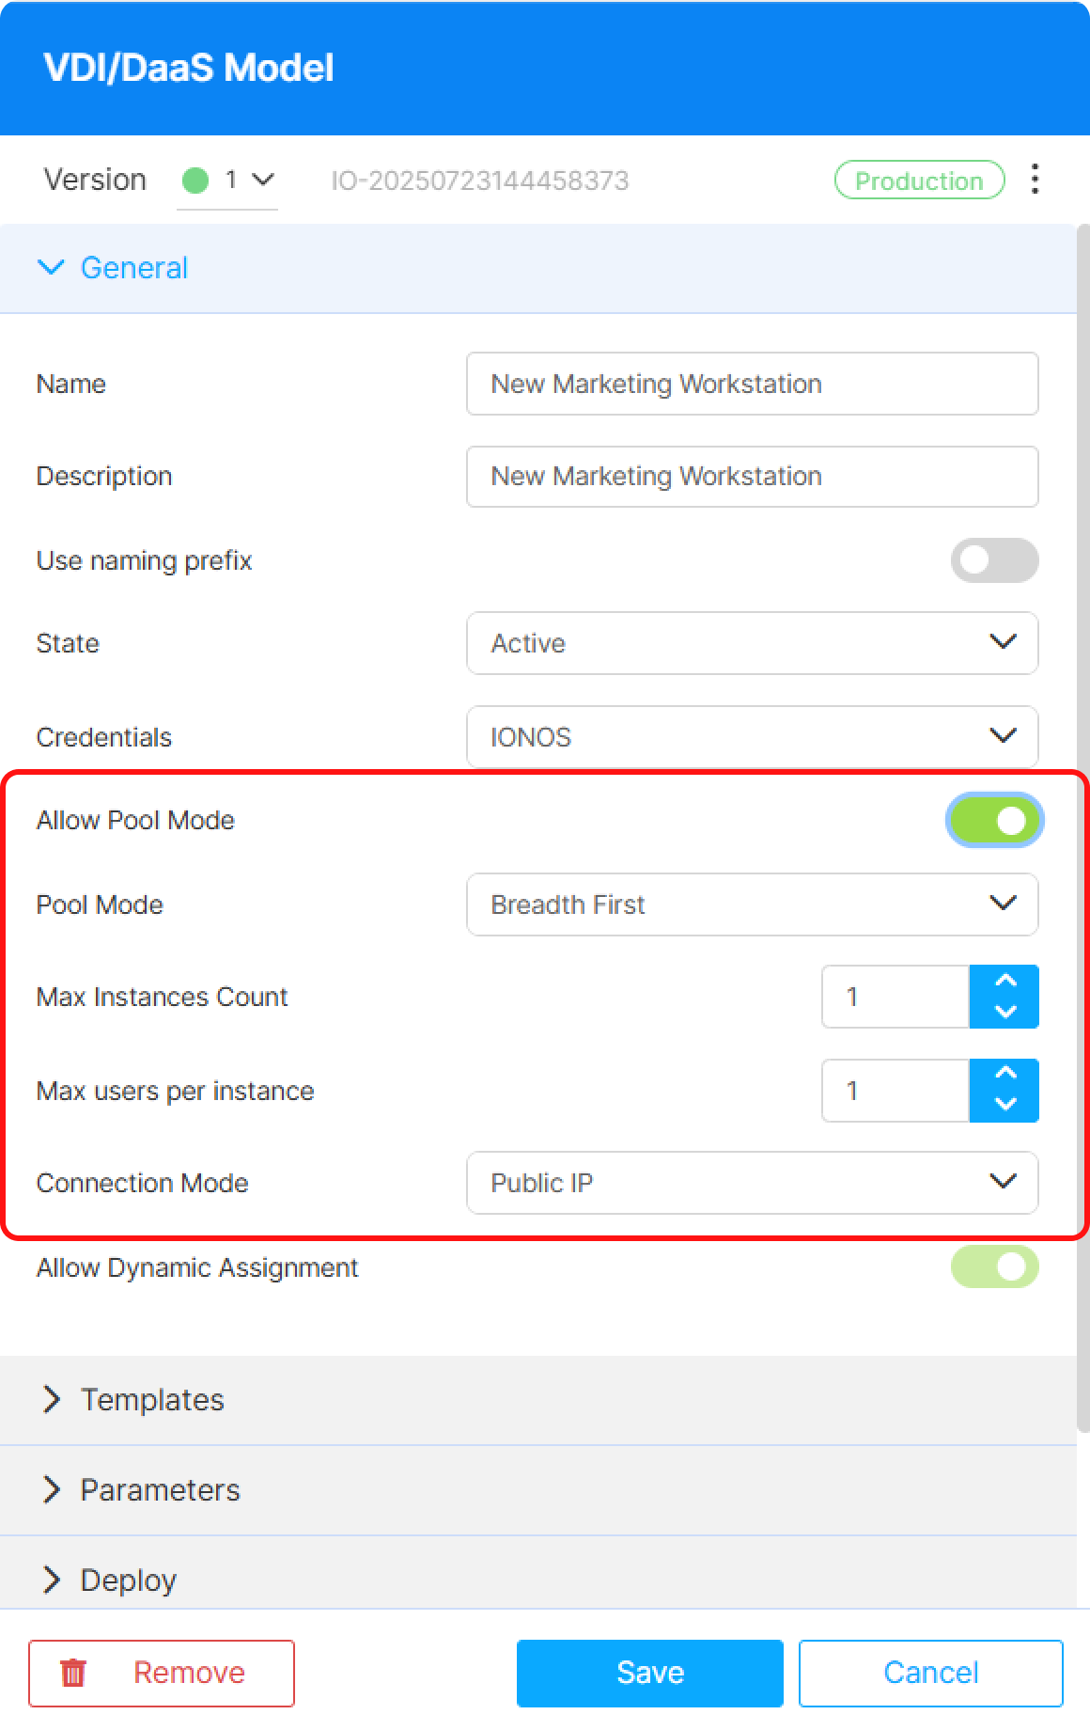This screenshot has height=1730, width=1090.
Task: Decrease Max users per instance value
Action: pos(1004,1106)
